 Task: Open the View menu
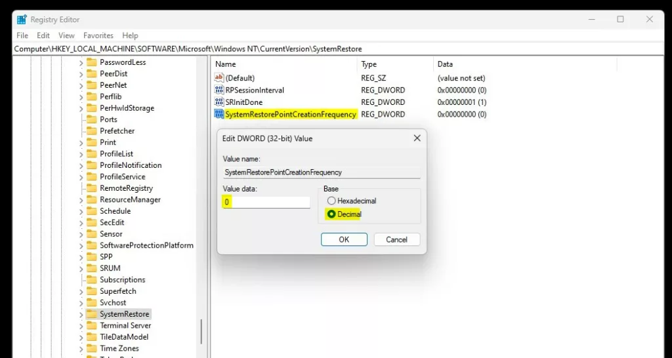(66, 35)
